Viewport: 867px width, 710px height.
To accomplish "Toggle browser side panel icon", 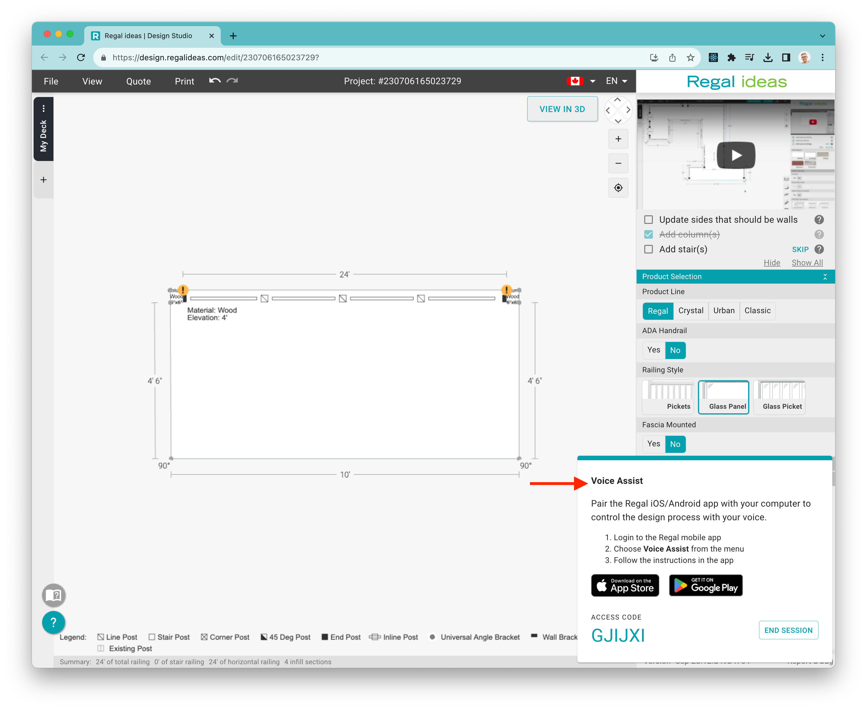I will (786, 58).
